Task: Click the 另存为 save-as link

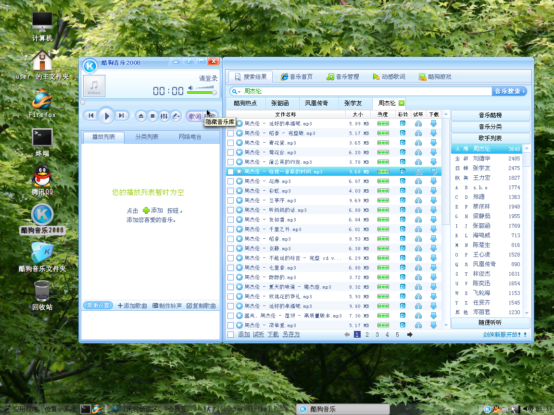Action: pyautogui.click(x=291, y=334)
